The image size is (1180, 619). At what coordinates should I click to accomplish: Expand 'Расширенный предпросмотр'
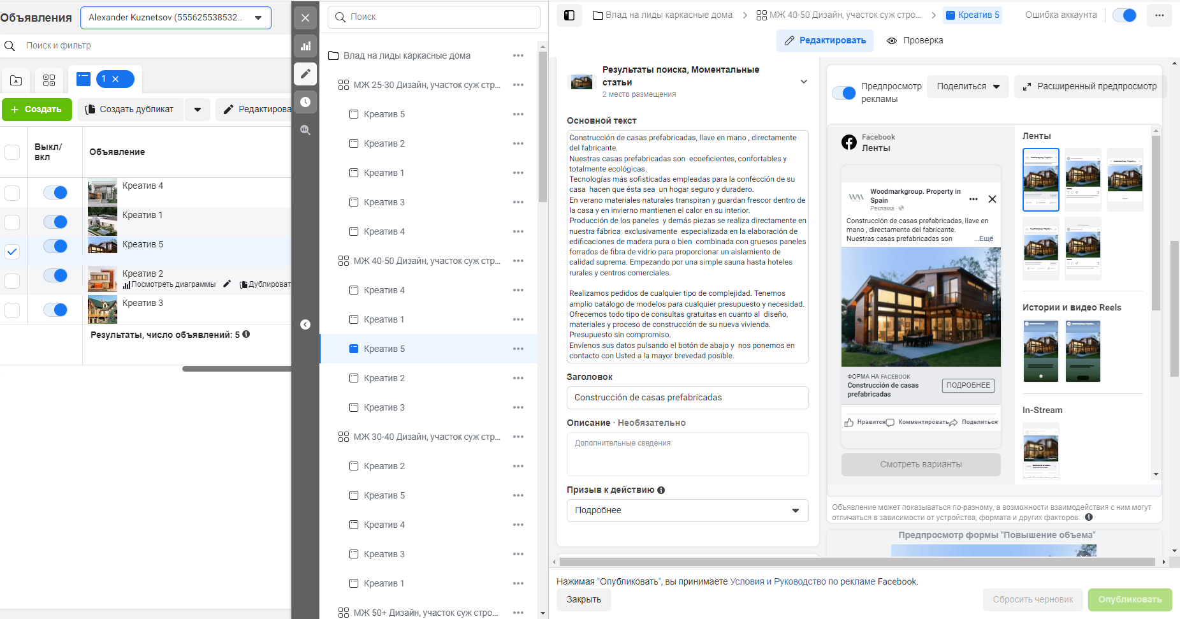tap(1089, 87)
